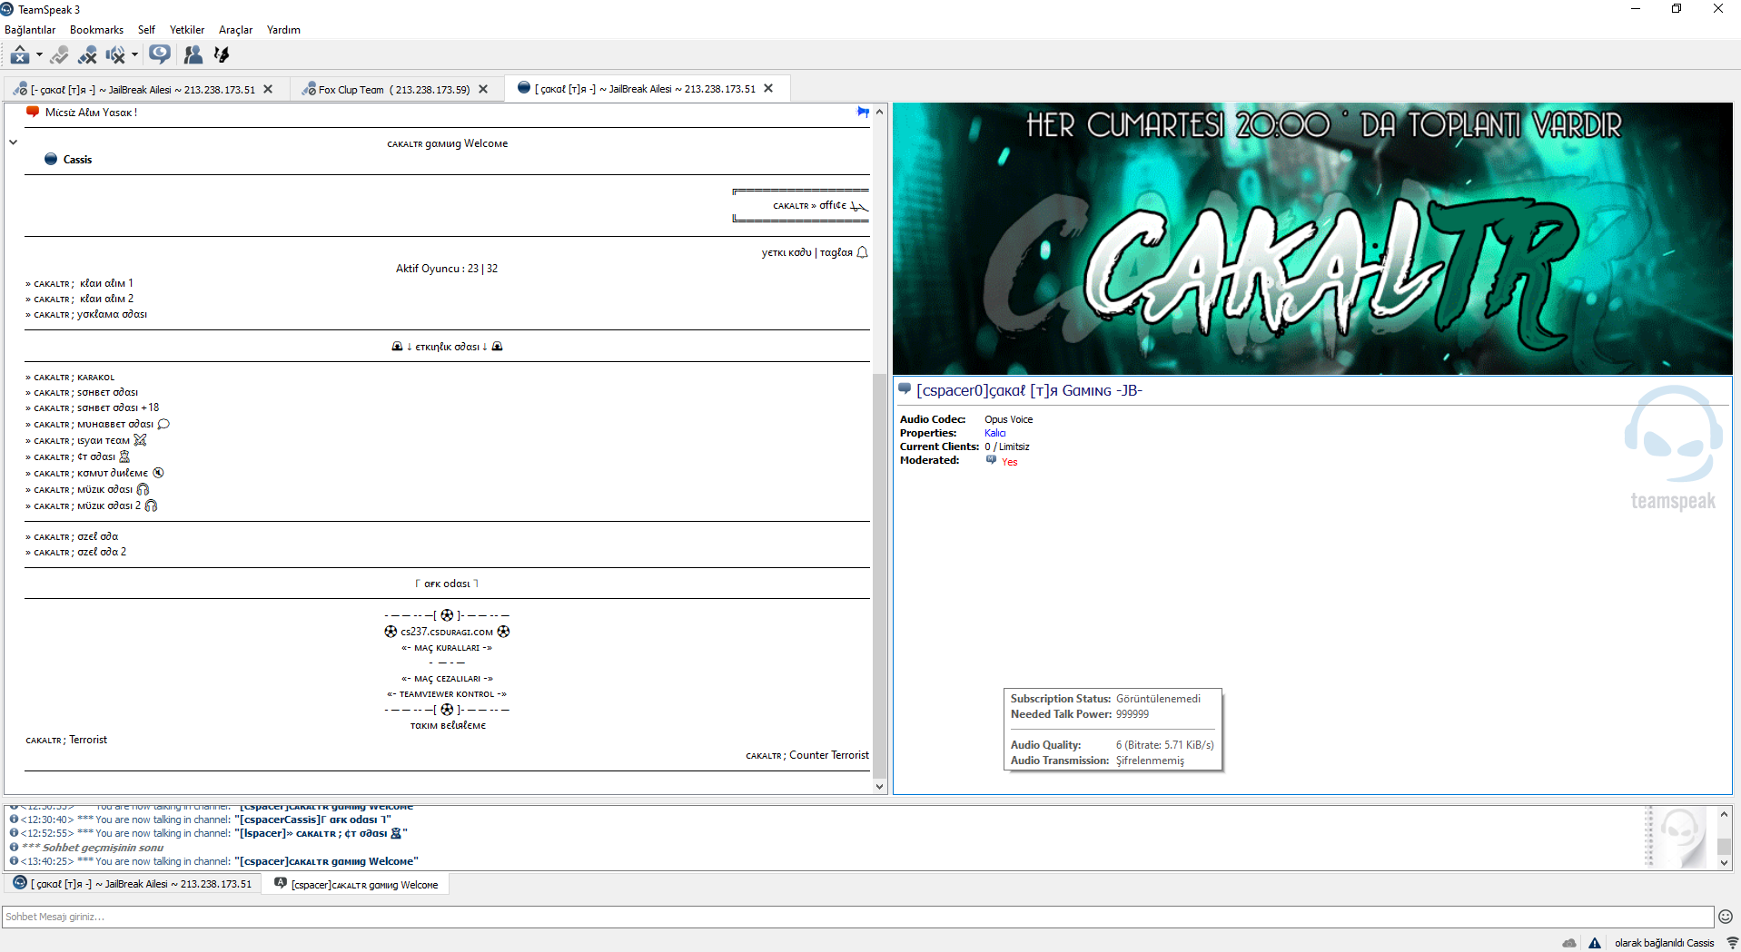Toggle the Away status toolbar icon
This screenshot has width=1741, height=952.
coord(20,55)
